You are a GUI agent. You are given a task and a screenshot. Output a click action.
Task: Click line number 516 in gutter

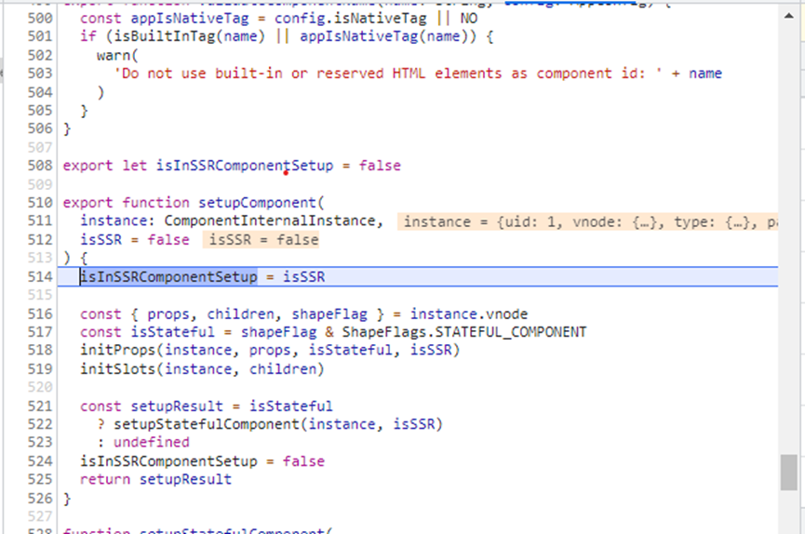coord(40,314)
